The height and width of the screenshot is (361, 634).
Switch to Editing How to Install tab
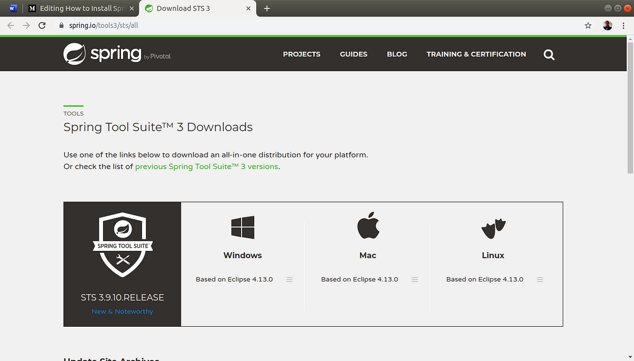point(81,8)
